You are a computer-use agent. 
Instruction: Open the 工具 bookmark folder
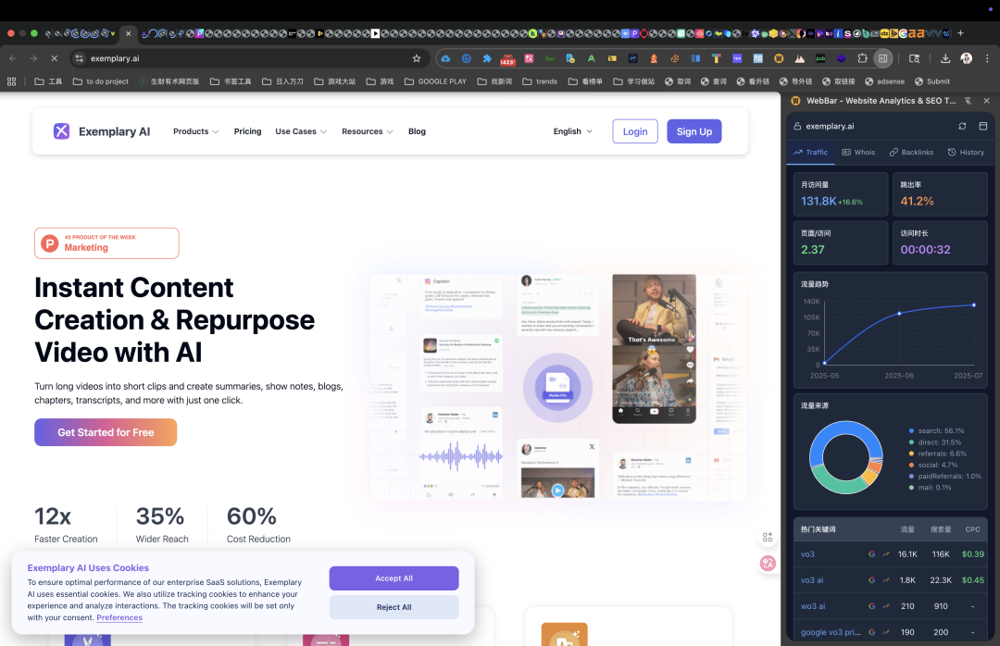tap(48, 81)
